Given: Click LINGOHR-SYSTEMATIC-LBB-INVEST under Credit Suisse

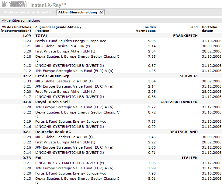Looking at the screenshot, I should (x=70, y=97).
